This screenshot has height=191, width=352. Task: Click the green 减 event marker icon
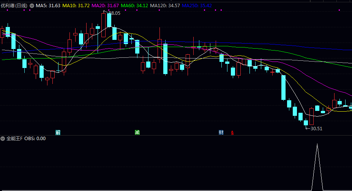[137, 133]
